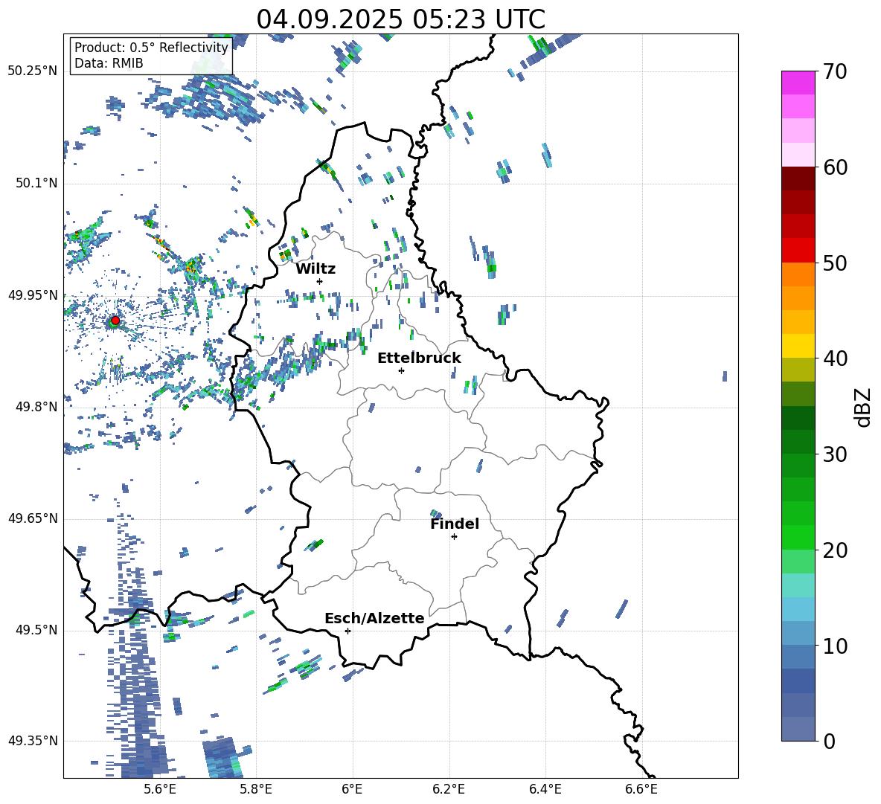Click the 49.65°N latitude label
Screen dimensions: 881x804
[x=33, y=518]
